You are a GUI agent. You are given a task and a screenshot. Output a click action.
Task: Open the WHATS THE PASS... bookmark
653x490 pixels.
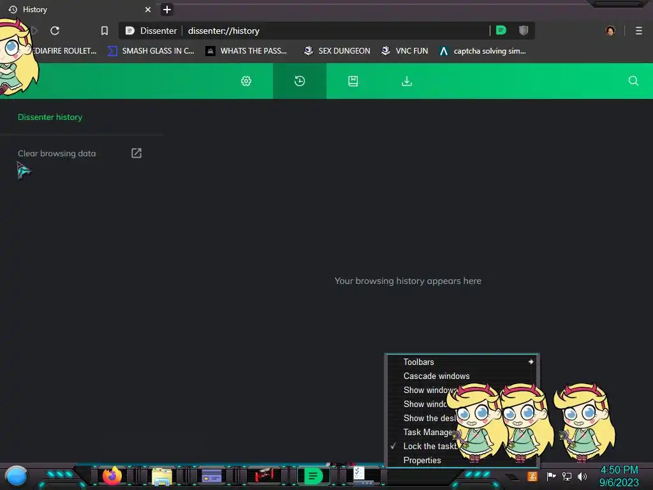click(247, 51)
